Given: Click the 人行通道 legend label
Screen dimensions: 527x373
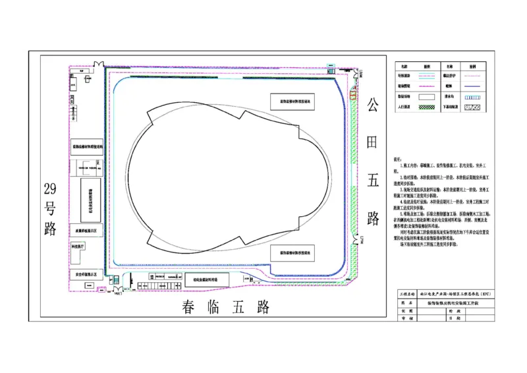Looking at the screenshot, I should click(x=404, y=107).
